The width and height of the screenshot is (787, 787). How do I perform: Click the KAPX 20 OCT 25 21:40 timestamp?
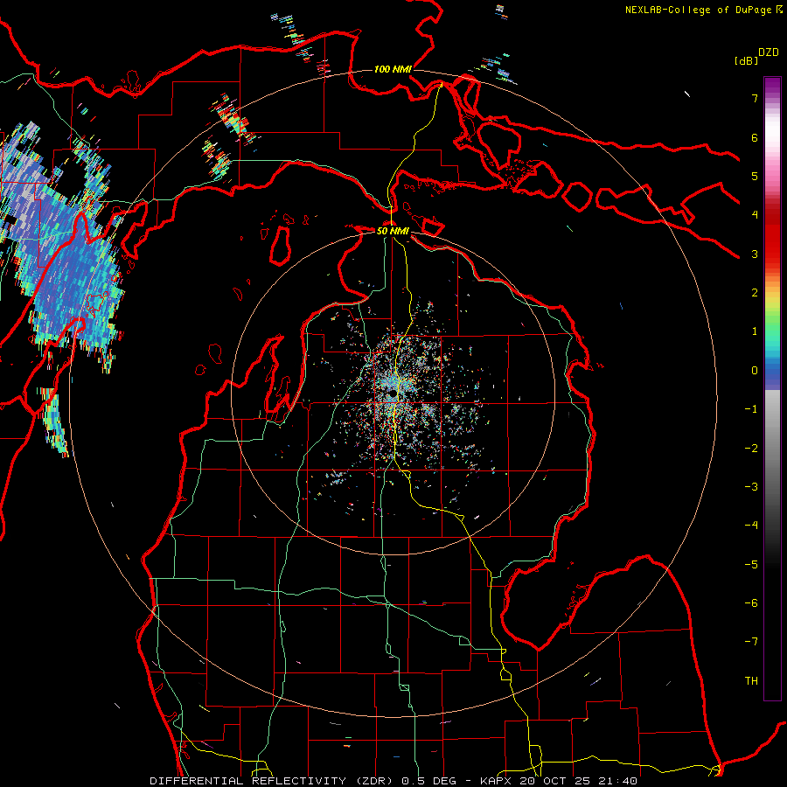coord(559,781)
